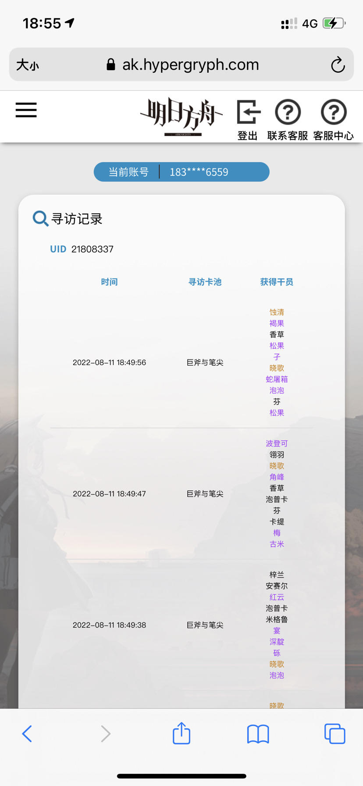Tap the battery charging icon
Viewport: 363px width, 786px height.
click(x=334, y=23)
